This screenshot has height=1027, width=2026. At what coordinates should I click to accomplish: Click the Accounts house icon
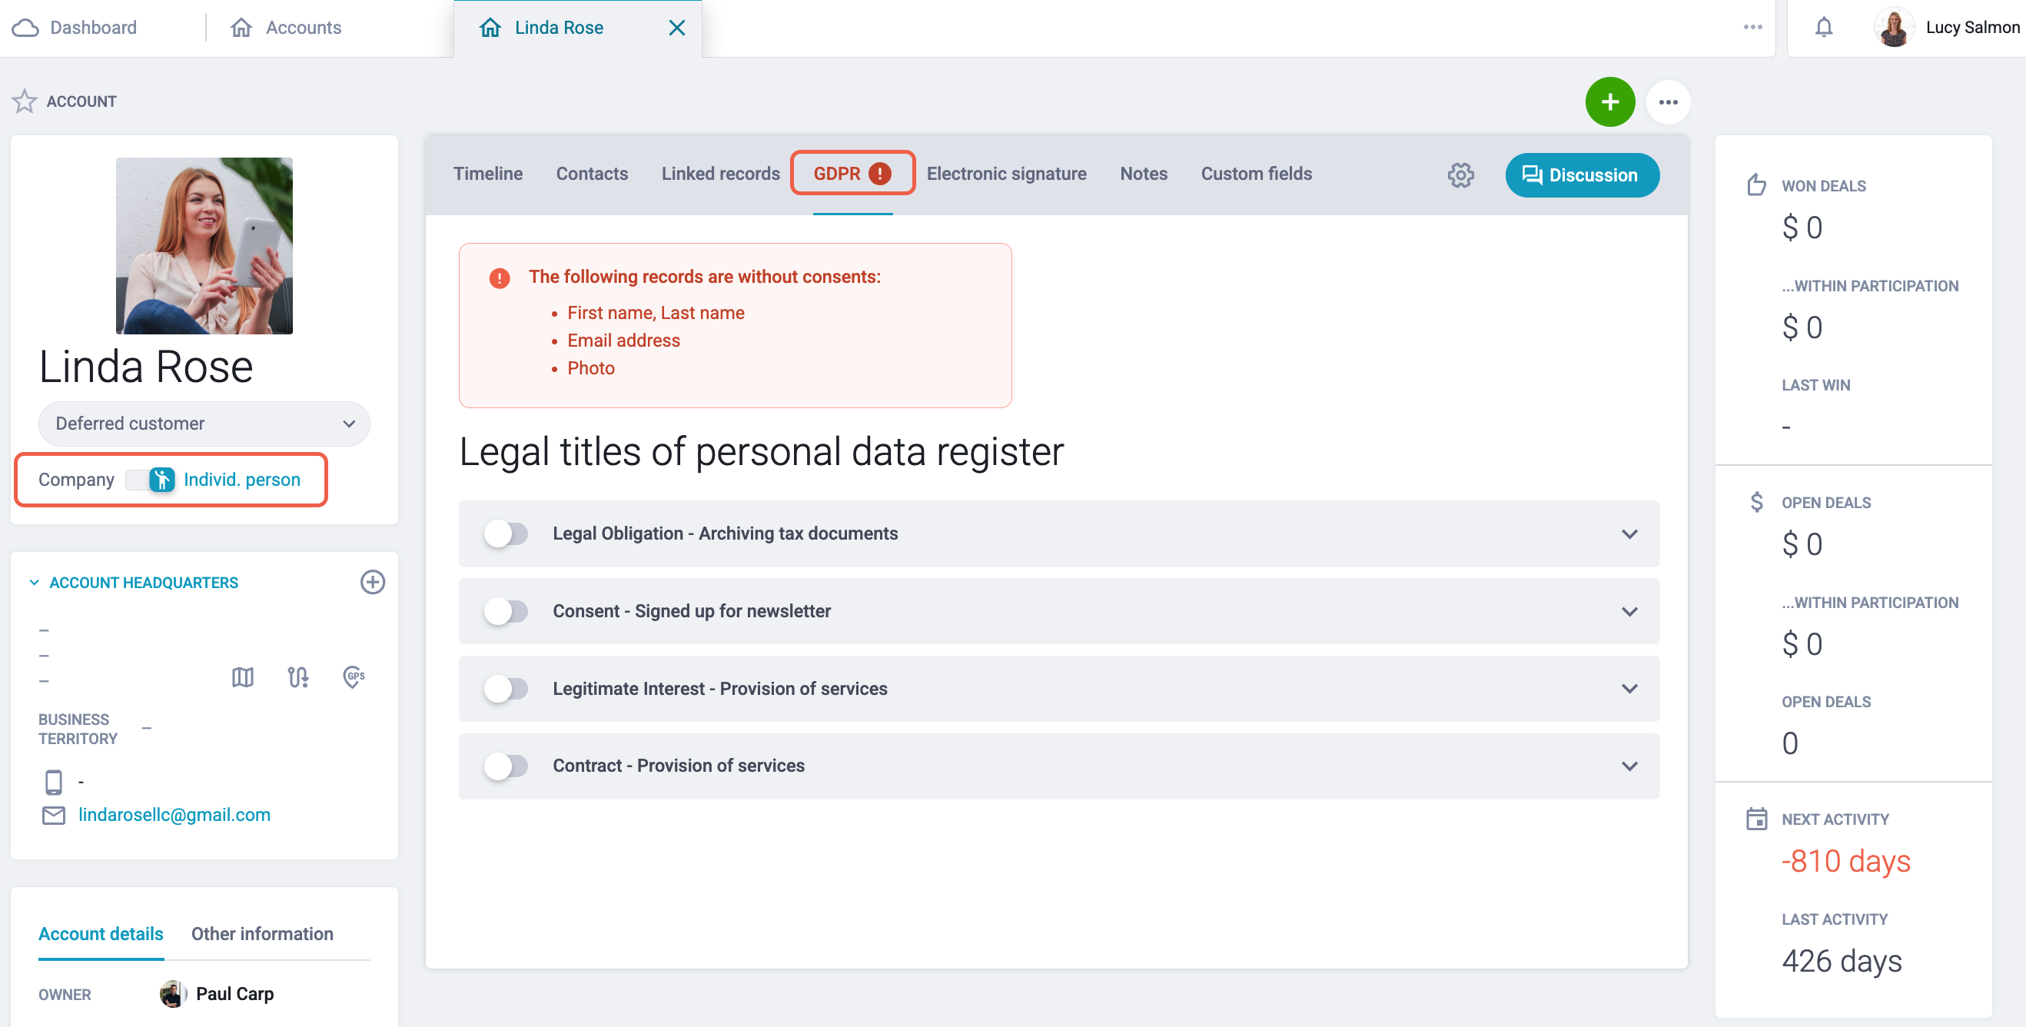(x=241, y=28)
